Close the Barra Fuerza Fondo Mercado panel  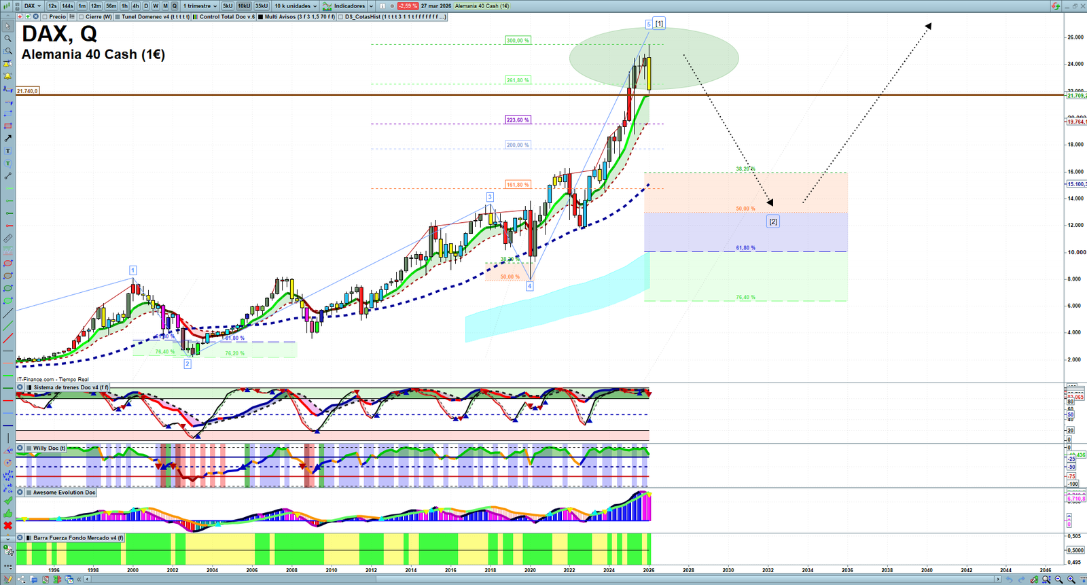(x=20, y=538)
